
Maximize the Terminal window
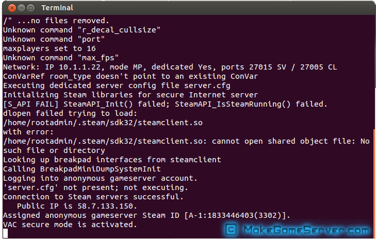tap(31, 8)
